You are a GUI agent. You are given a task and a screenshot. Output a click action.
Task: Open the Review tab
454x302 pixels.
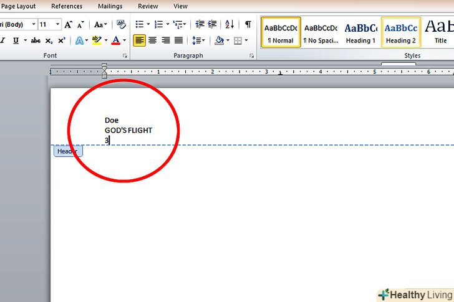(148, 6)
